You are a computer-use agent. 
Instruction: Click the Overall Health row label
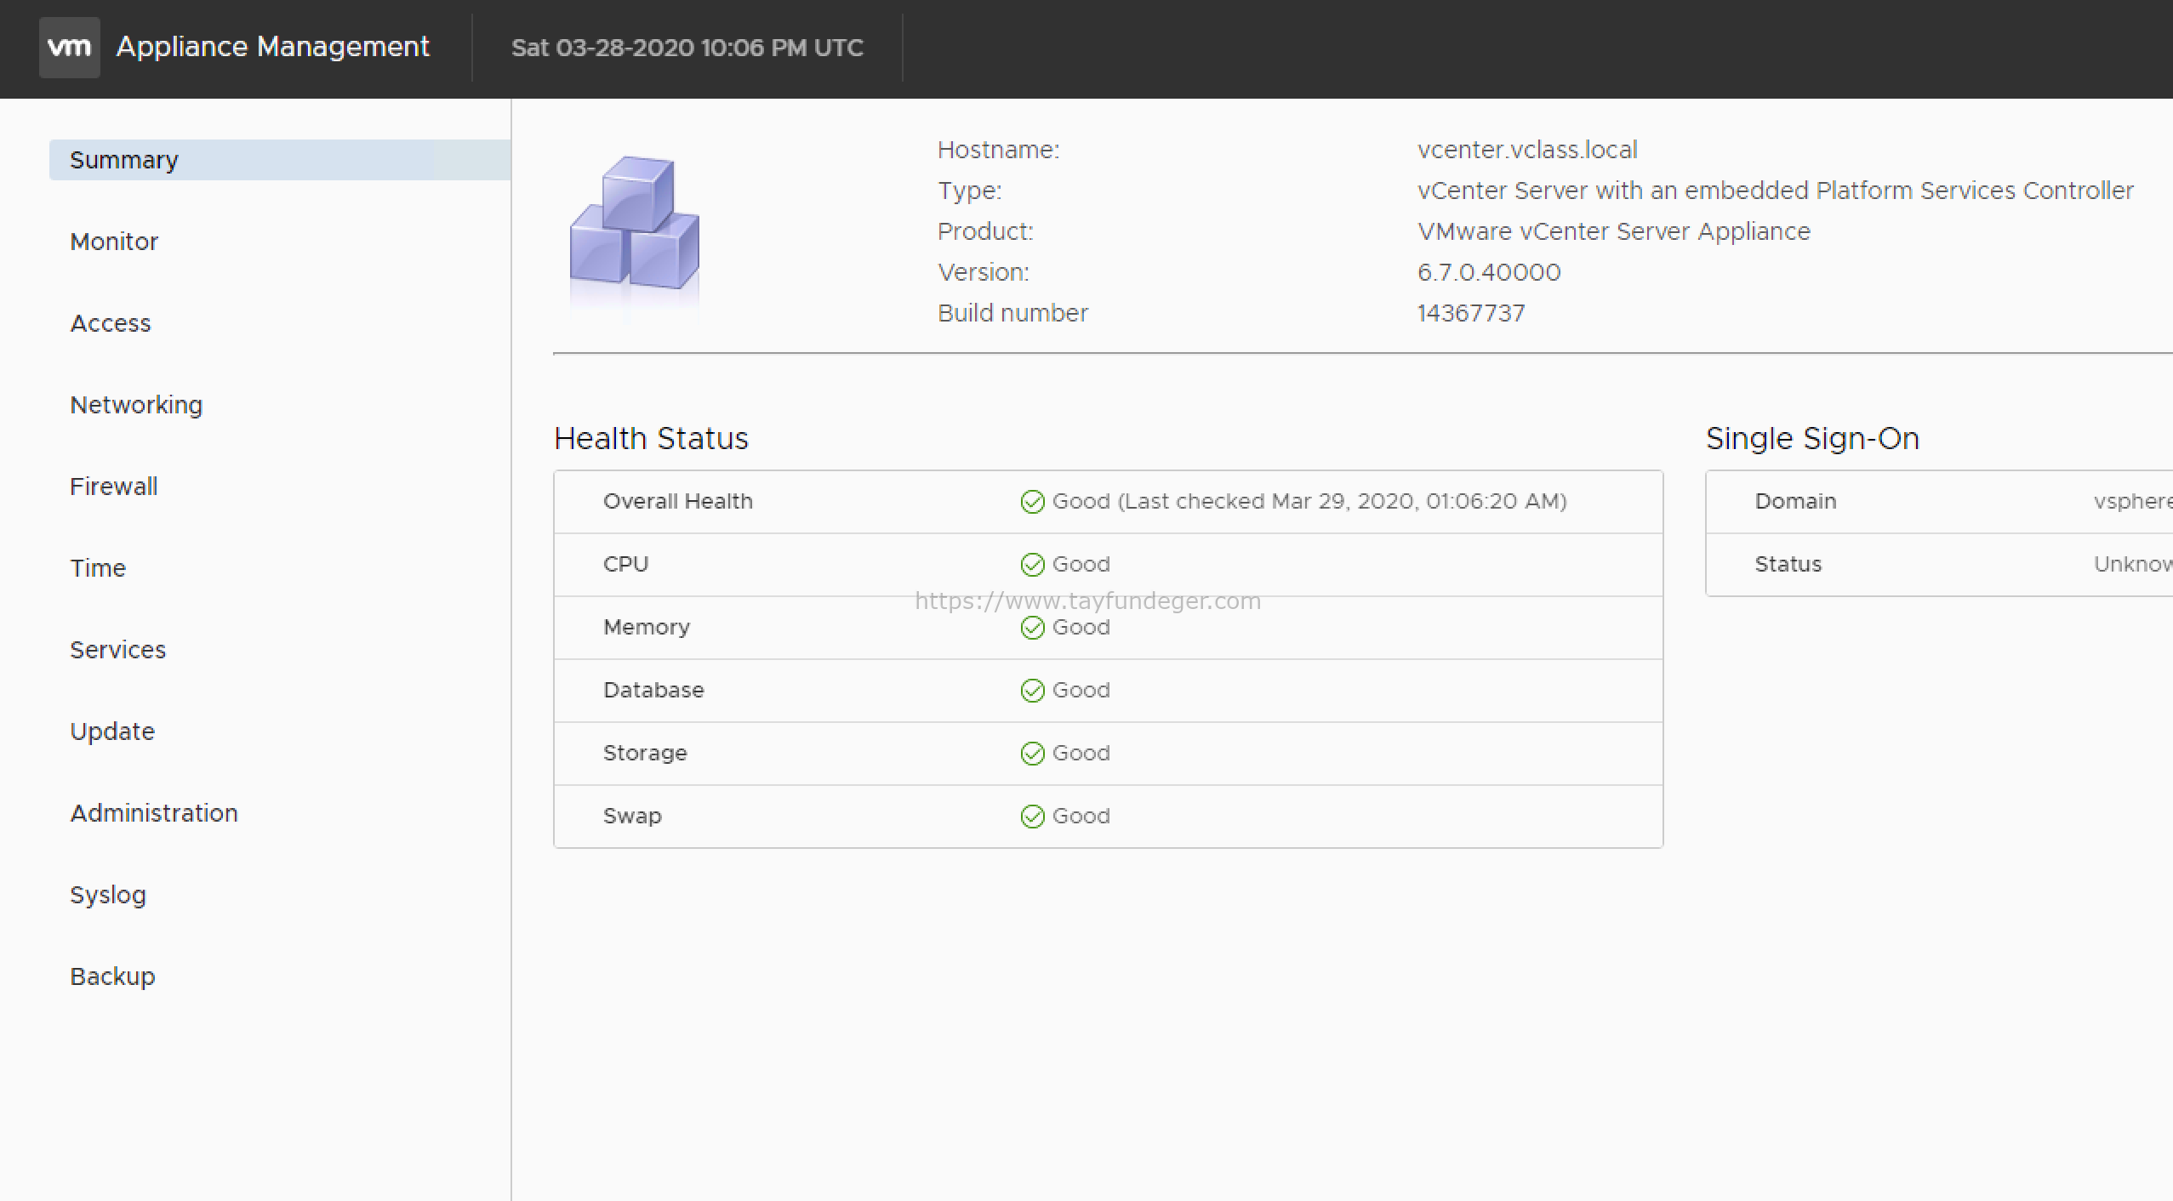point(678,502)
